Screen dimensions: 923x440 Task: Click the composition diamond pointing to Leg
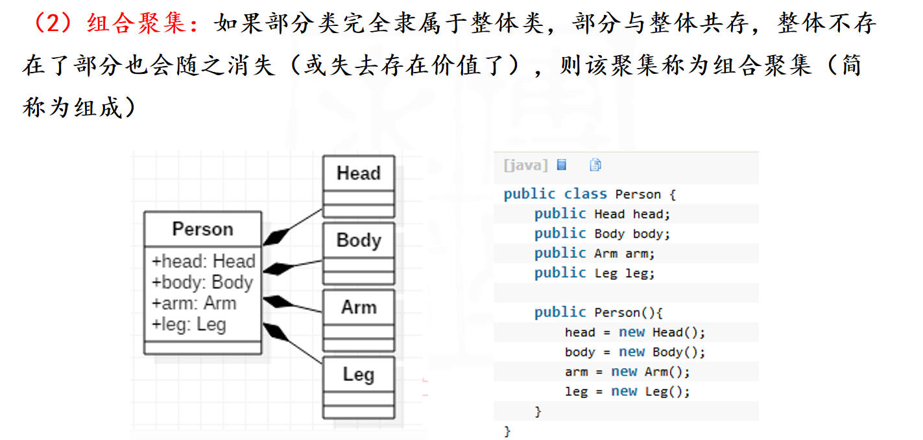tap(274, 332)
